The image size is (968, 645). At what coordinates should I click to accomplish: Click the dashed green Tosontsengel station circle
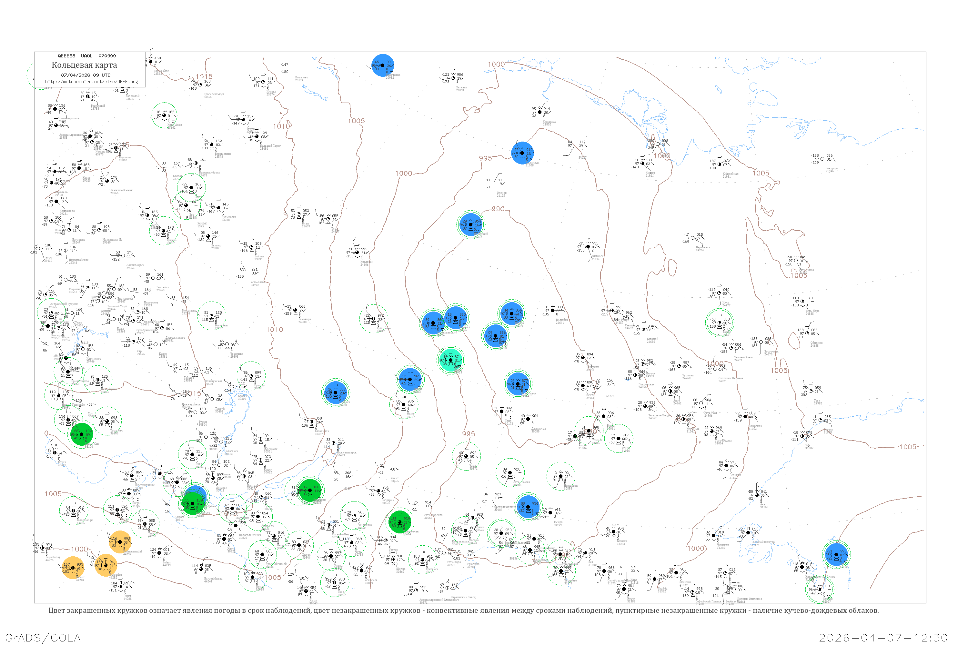(x=73, y=511)
